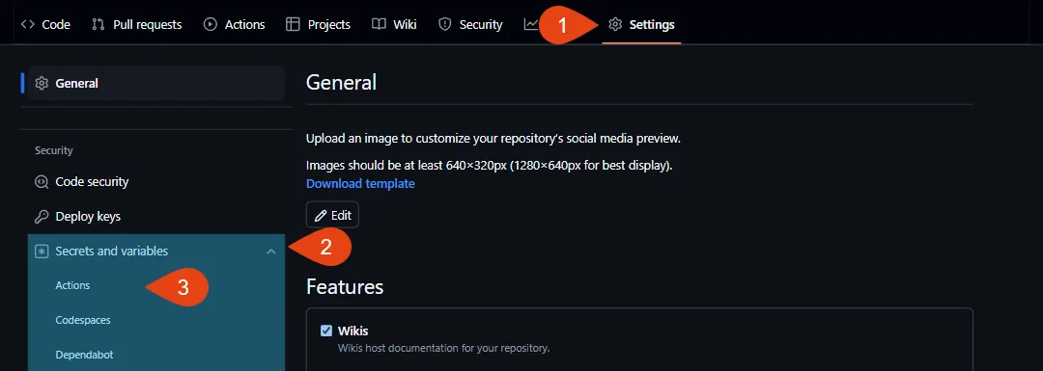Click the Deploy keys key icon
This screenshot has height=371, width=1043.
click(42, 217)
